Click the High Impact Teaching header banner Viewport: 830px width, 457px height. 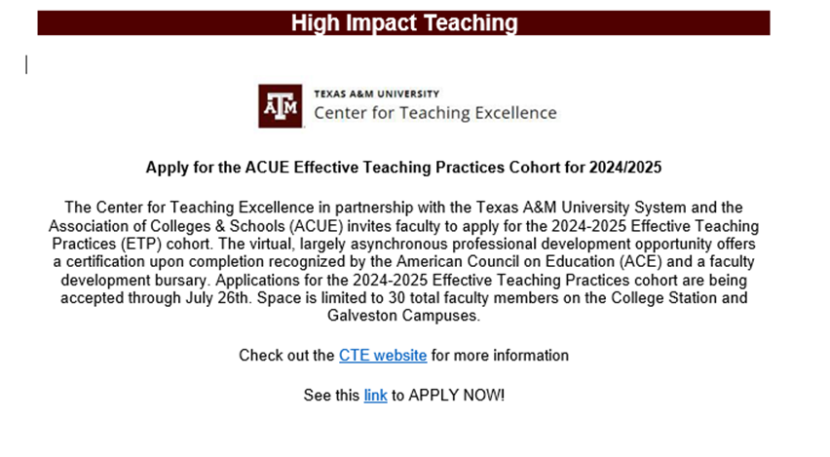tap(403, 22)
